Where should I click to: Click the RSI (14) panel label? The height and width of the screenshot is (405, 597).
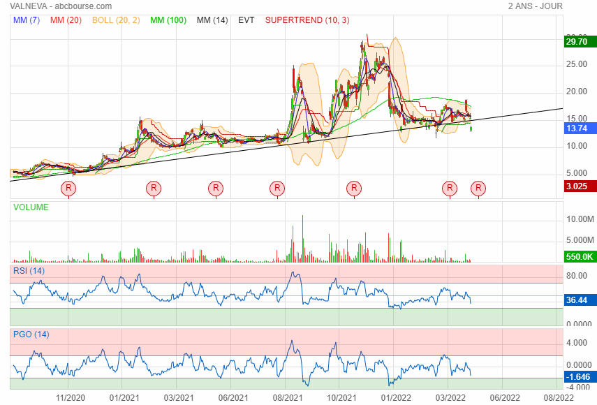click(x=29, y=271)
